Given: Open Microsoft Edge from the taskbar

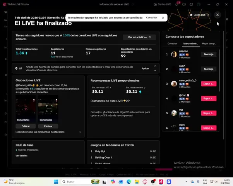Looking at the screenshot, I should click(x=129, y=182).
